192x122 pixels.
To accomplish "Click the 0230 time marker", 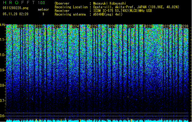I will click(x=185, y=26).
